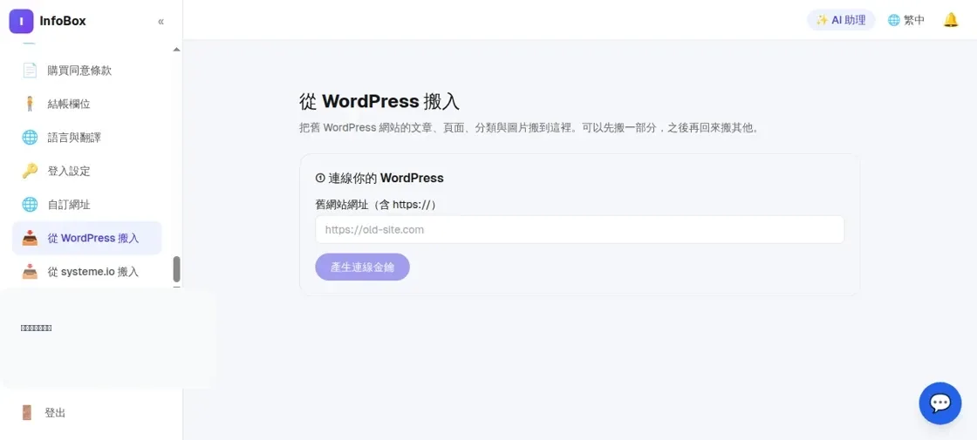The width and height of the screenshot is (977, 440).
Task: Click the InfoBox brand name text
Action: click(x=62, y=21)
